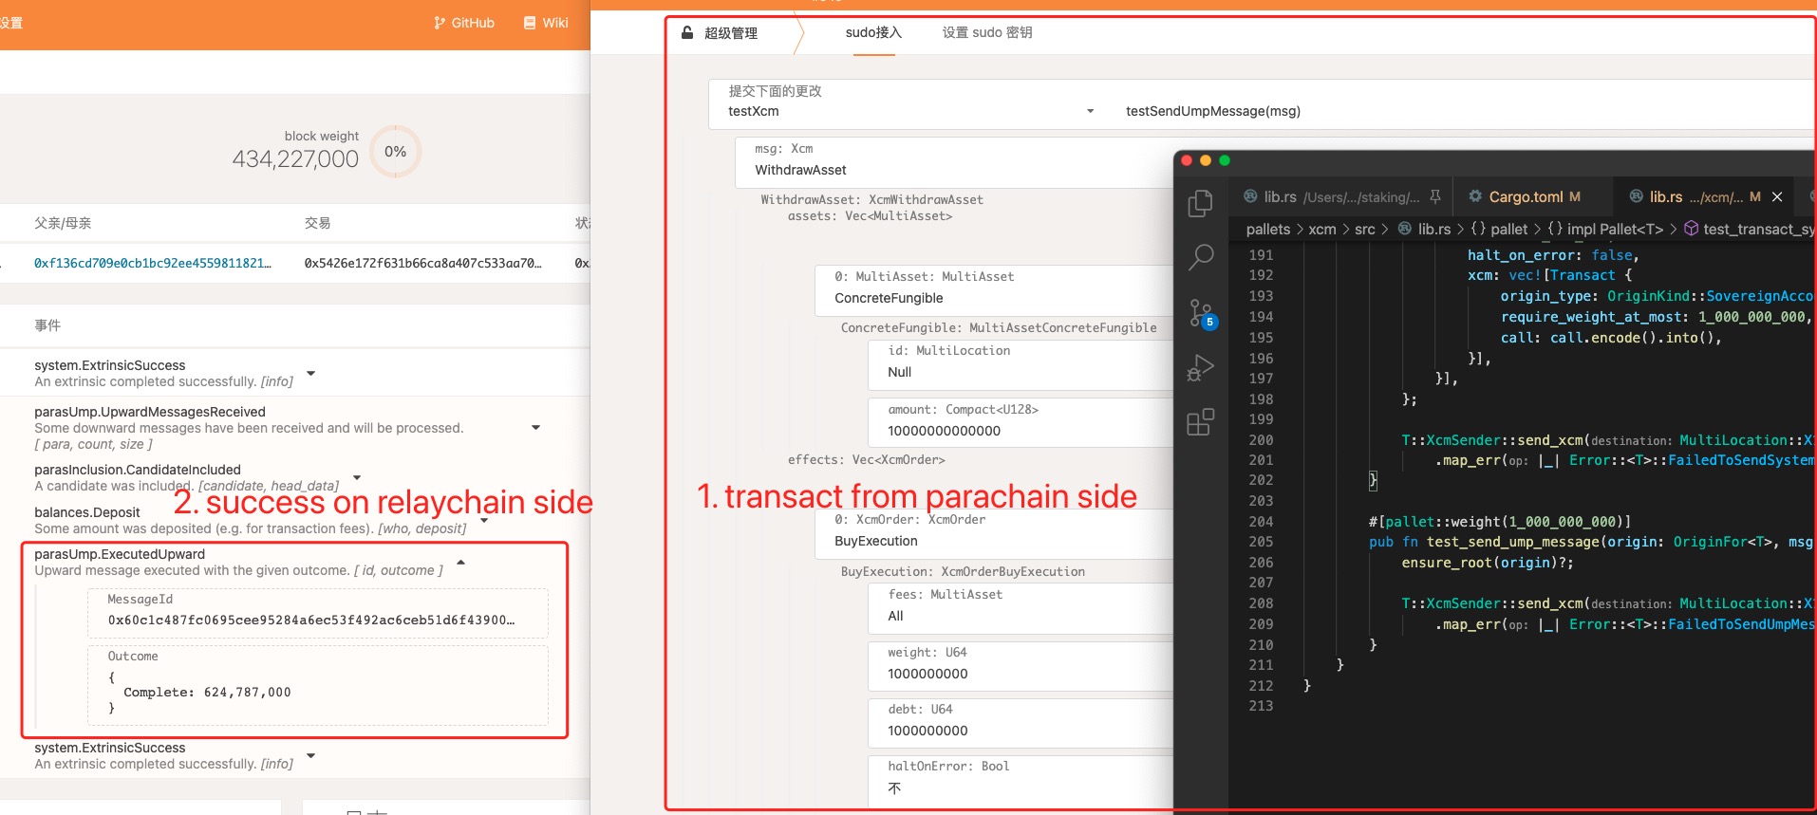Click the 父亲/母亲 column header
The height and width of the screenshot is (815, 1817).
tap(63, 223)
